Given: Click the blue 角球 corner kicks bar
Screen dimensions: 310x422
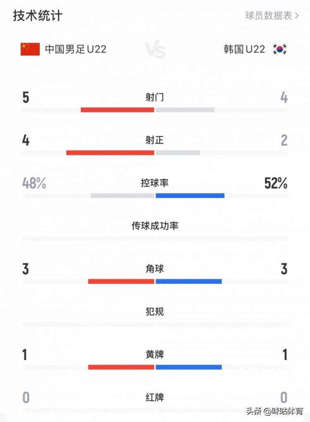Looking at the screenshot, I should point(188,281).
